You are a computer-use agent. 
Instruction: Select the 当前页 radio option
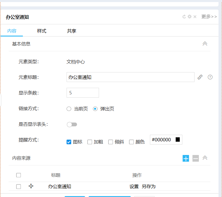pos(69,109)
